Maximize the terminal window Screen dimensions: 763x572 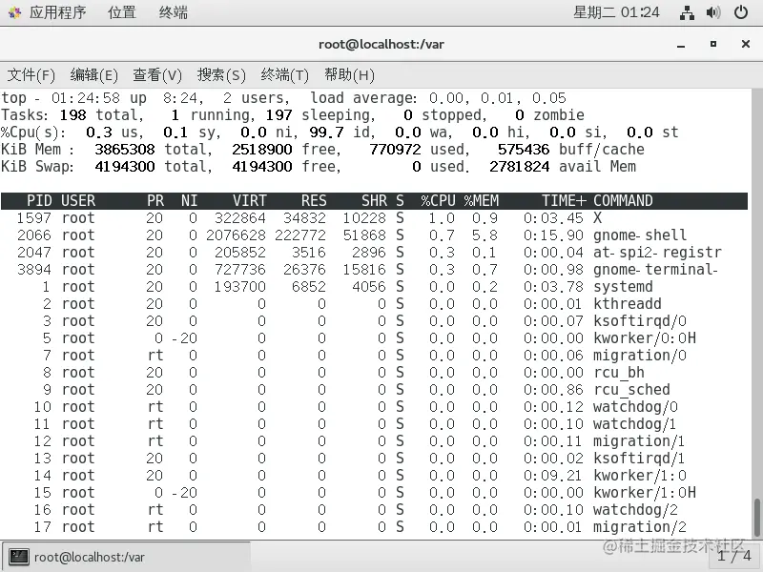click(712, 44)
